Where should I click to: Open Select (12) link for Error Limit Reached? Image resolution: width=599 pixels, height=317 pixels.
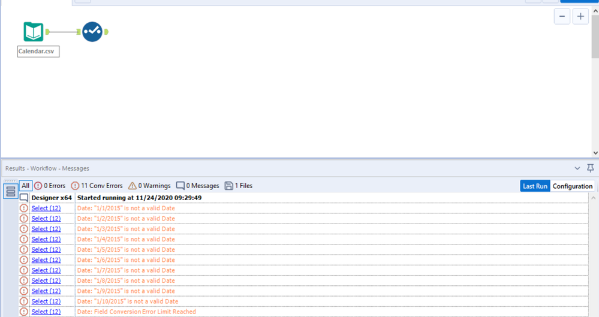pyautogui.click(x=46, y=312)
